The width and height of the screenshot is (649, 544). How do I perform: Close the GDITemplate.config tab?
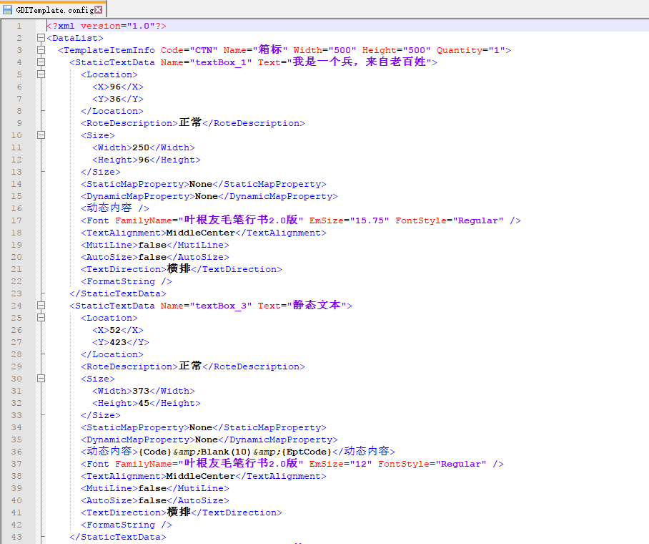coord(99,9)
